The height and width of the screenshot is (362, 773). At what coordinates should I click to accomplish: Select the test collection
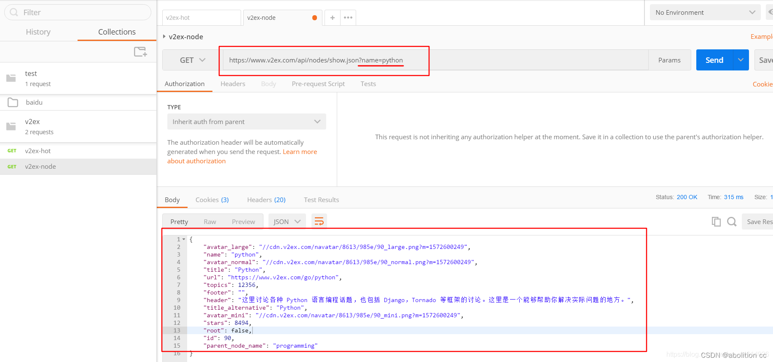78,78
